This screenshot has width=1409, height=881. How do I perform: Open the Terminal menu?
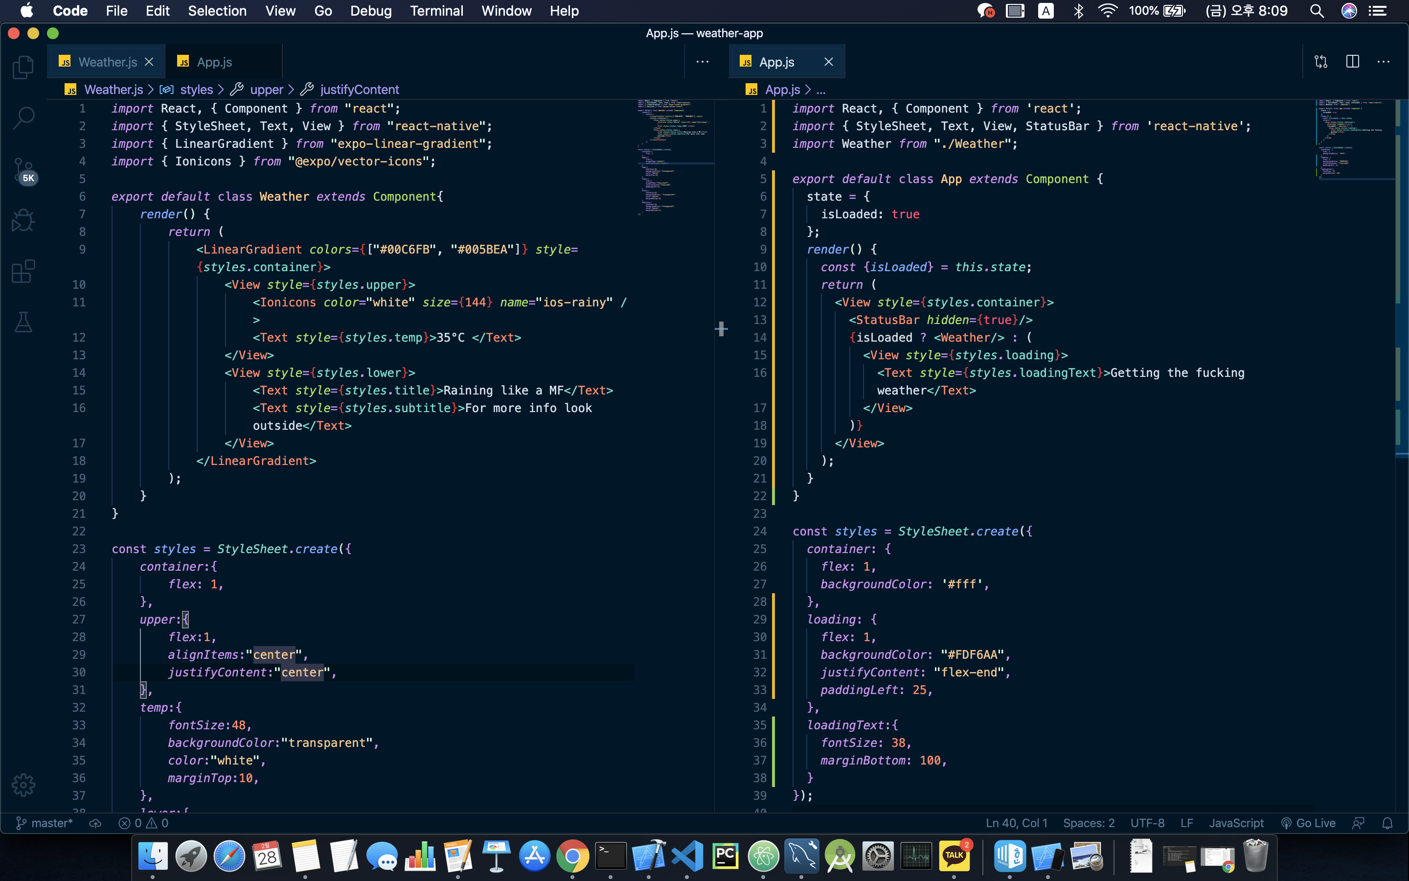point(436,10)
